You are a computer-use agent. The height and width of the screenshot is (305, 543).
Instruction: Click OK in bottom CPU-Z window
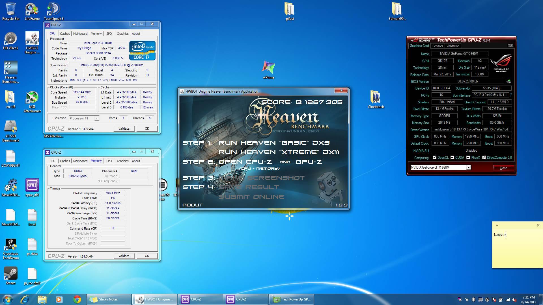147,256
